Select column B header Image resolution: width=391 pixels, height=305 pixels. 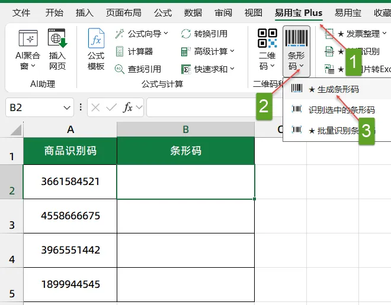click(186, 129)
